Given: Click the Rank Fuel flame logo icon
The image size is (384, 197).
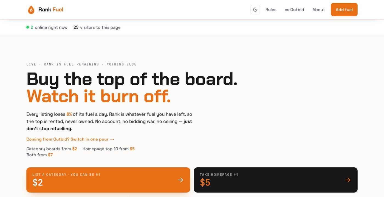Looking at the screenshot, I should (x=31, y=10).
